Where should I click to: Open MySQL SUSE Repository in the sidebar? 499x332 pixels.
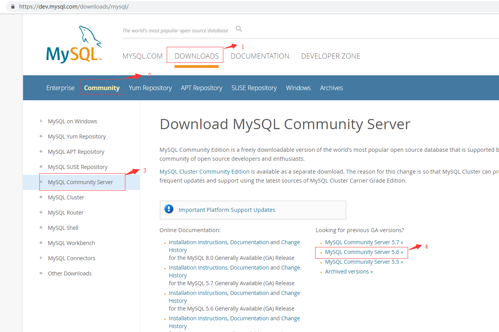point(78,167)
